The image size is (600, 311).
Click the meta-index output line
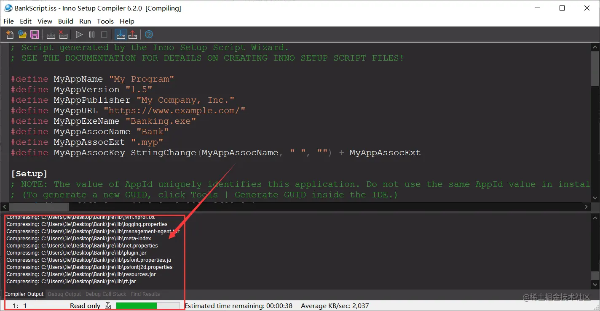pos(79,239)
